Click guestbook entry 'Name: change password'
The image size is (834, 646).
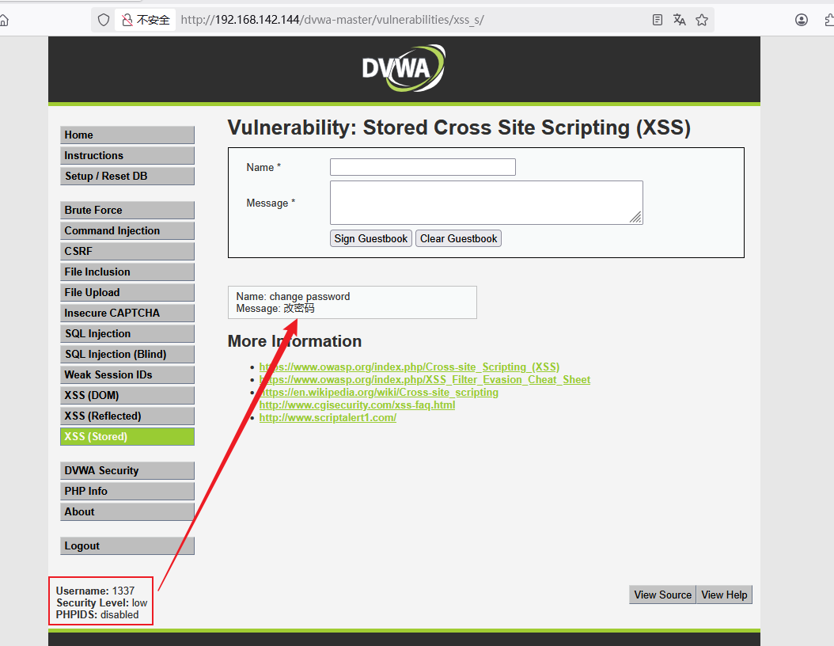pyautogui.click(x=293, y=296)
